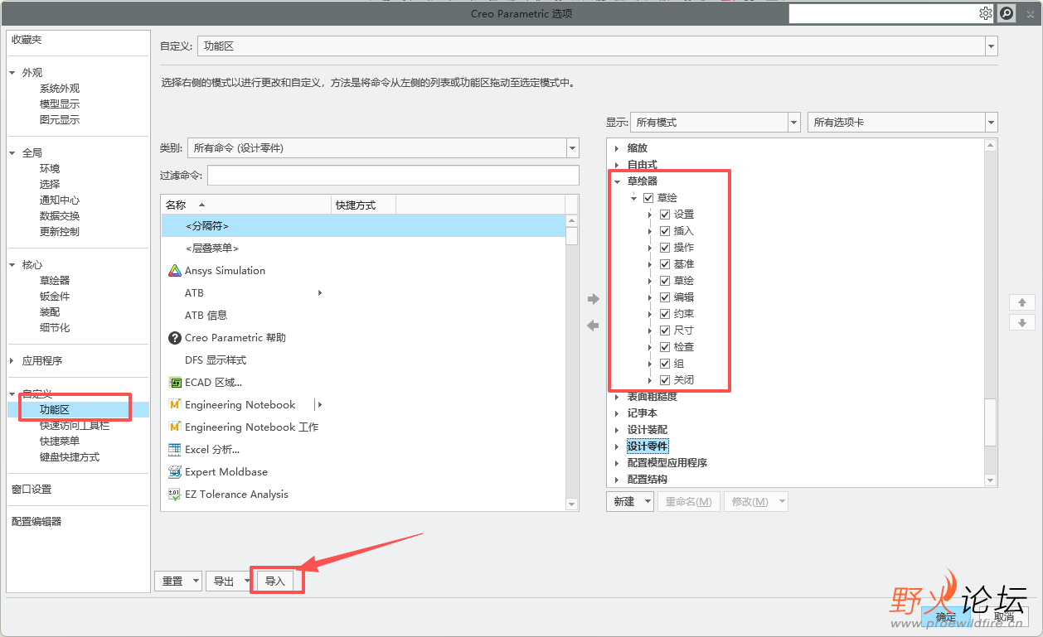Image resolution: width=1043 pixels, height=637 pixels.
Task: Open the search settings gear icon
Action: tap(986, 13)
